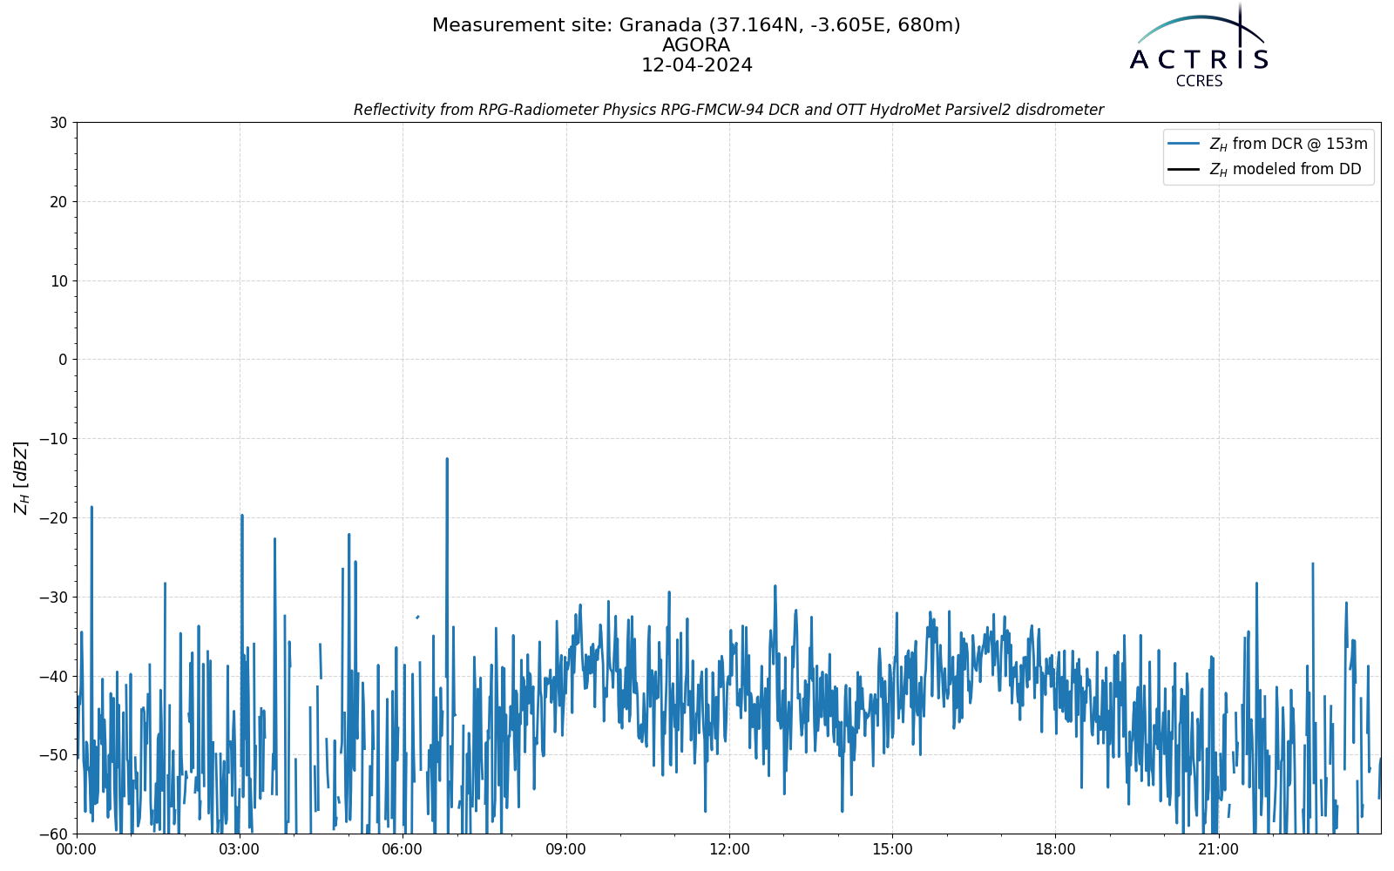Screen dimensions: 1394x871
Task: Click the AGORA subtitle text
Action: coord(696,45)
